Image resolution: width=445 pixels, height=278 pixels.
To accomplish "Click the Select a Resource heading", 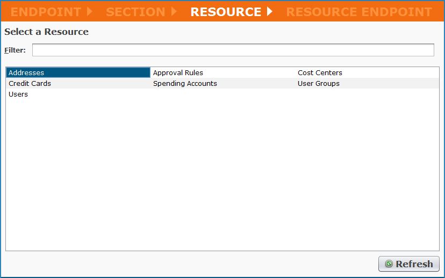I will point(47,32).
